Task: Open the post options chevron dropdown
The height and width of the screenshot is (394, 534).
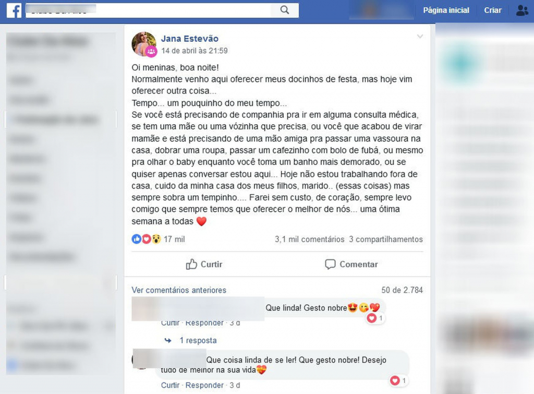Action: coord(420,37)
